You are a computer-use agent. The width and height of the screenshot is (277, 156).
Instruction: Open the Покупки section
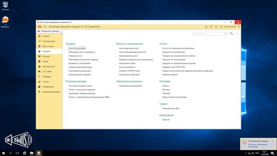[49, 56]
